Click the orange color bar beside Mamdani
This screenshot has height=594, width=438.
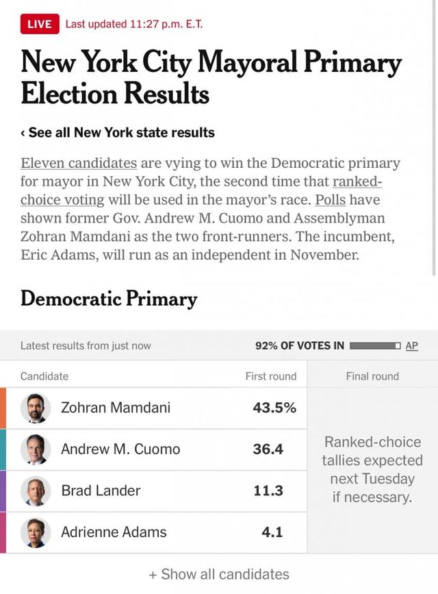click(3, 408)
